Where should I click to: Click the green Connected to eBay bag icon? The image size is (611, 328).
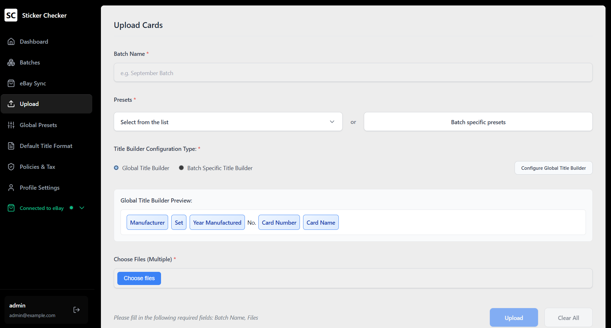point(11,208)
